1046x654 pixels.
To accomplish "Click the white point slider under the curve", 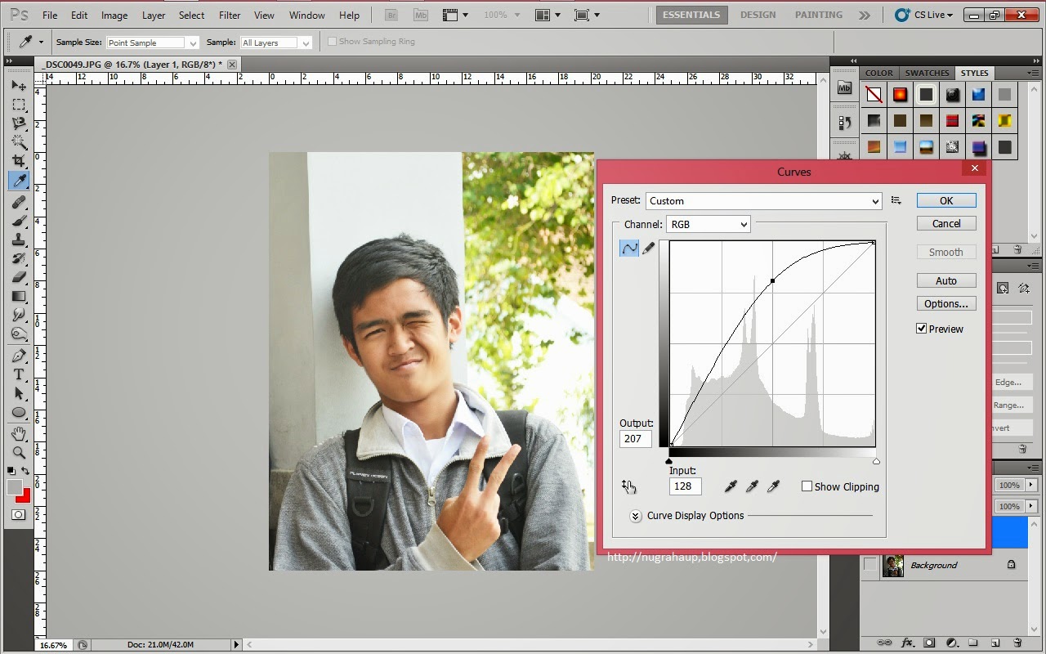I will coord(876,462).
